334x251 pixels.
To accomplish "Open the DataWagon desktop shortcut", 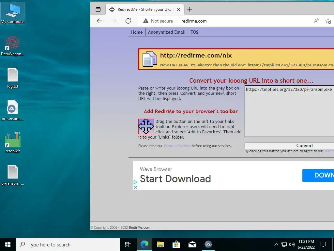I will click(x=13, y=46).
